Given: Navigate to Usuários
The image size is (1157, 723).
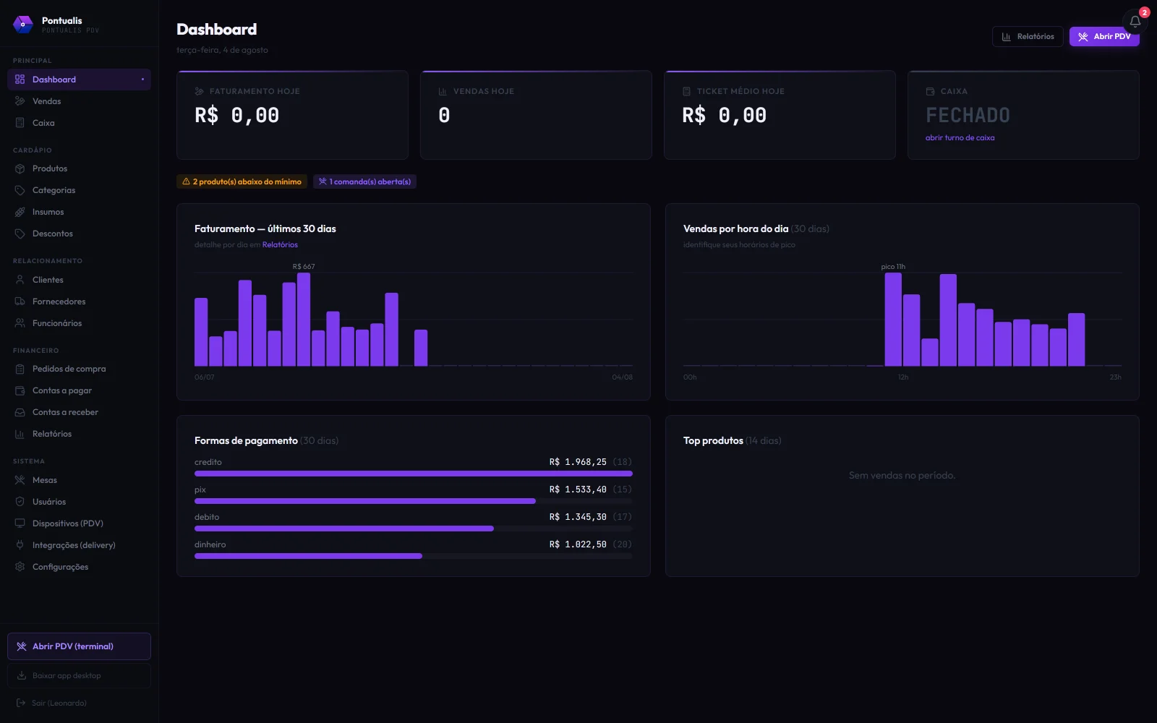Looking at the screenshot, I should coord(79,502).
